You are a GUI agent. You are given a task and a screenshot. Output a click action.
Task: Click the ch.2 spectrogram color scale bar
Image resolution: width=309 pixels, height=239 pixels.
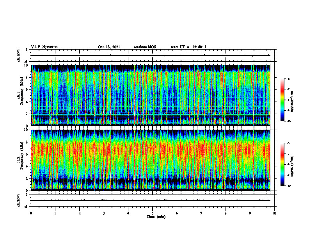pos(282,164)
